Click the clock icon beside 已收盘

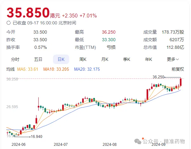tap(9, 23)
